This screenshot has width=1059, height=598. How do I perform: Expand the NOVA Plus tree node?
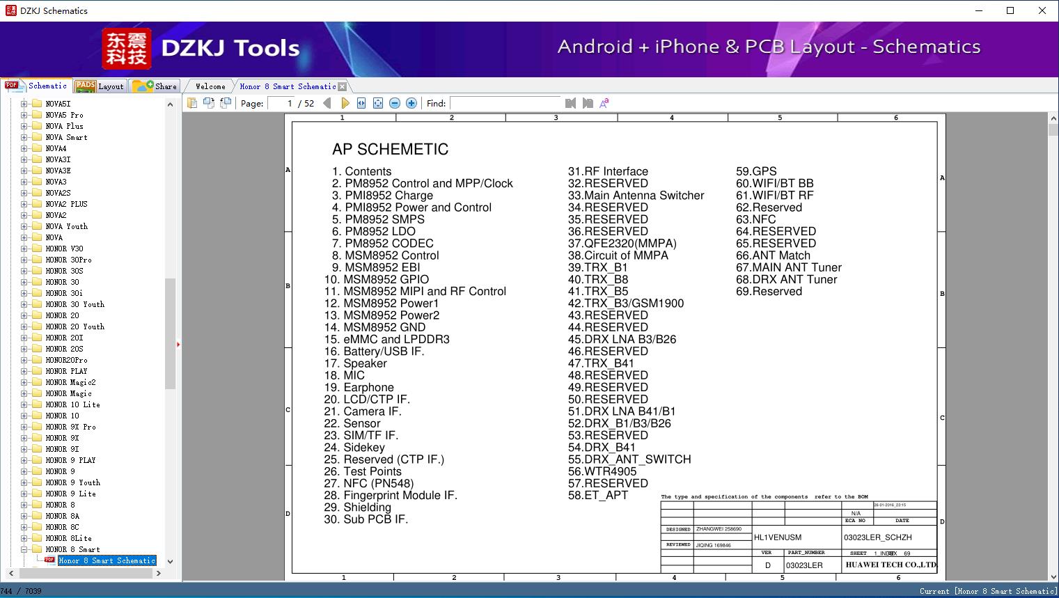(x=24, y=126)
